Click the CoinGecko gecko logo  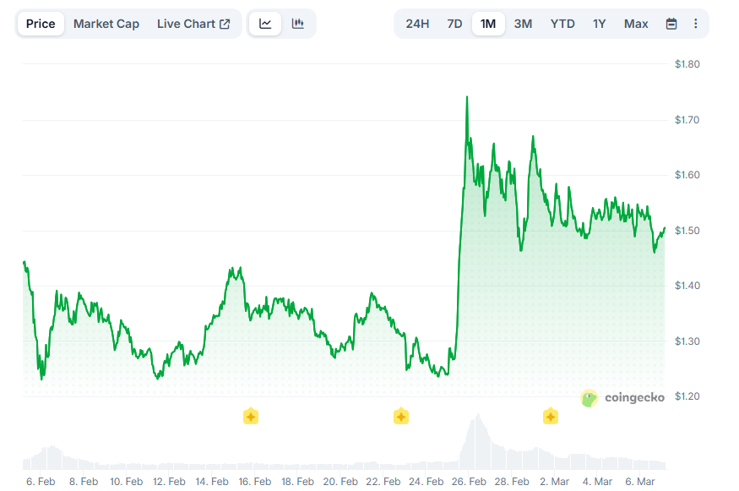(x=590, y=398)
